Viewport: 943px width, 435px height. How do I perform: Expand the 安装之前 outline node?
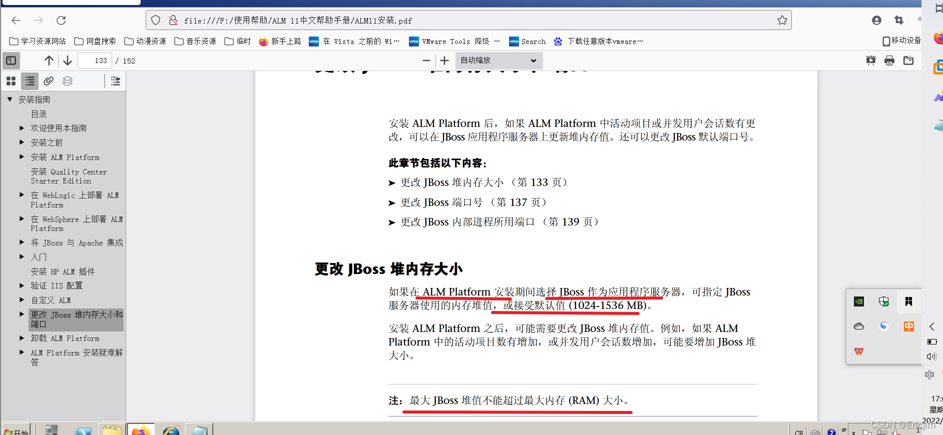(22, 142)
